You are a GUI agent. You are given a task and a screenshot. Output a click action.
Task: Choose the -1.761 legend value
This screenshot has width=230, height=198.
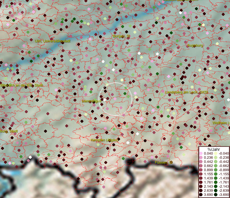[224, 182]
